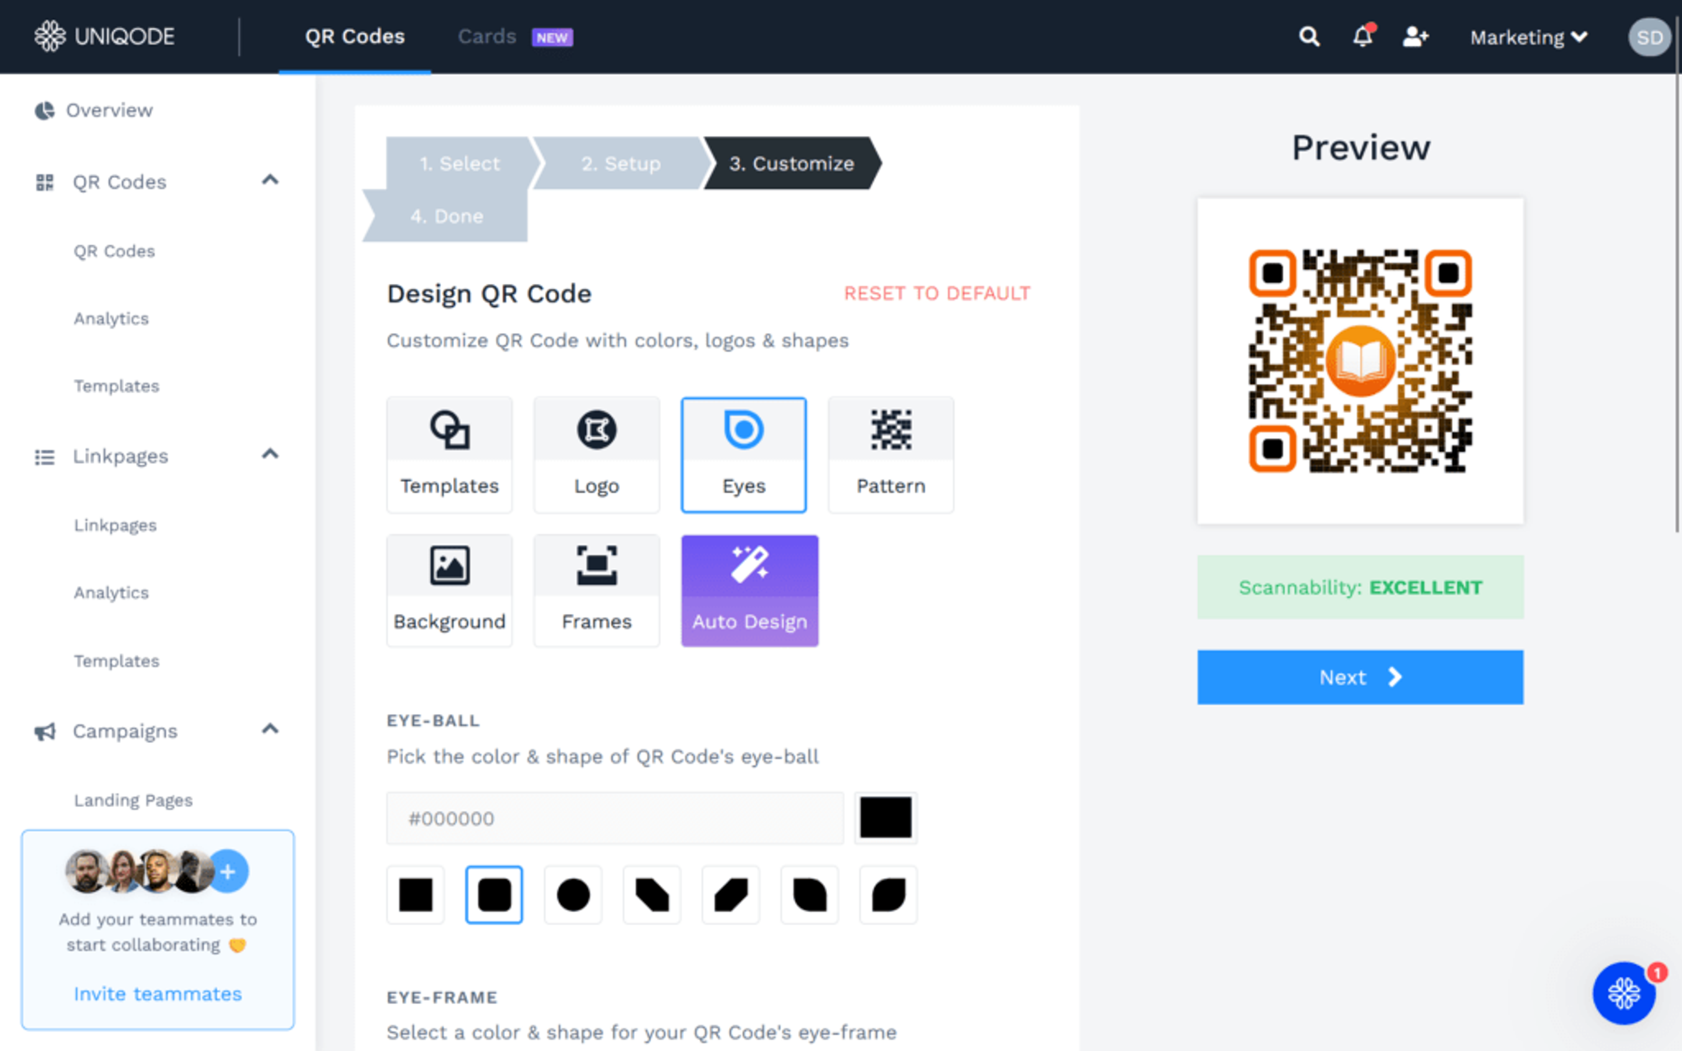Open the Background design option
Screen dimensions: 1682x1051
449,591
